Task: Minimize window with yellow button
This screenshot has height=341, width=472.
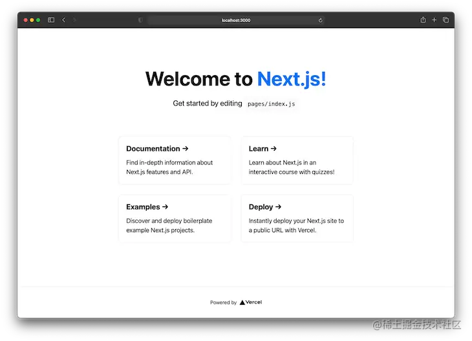Action: coord(32,20)
